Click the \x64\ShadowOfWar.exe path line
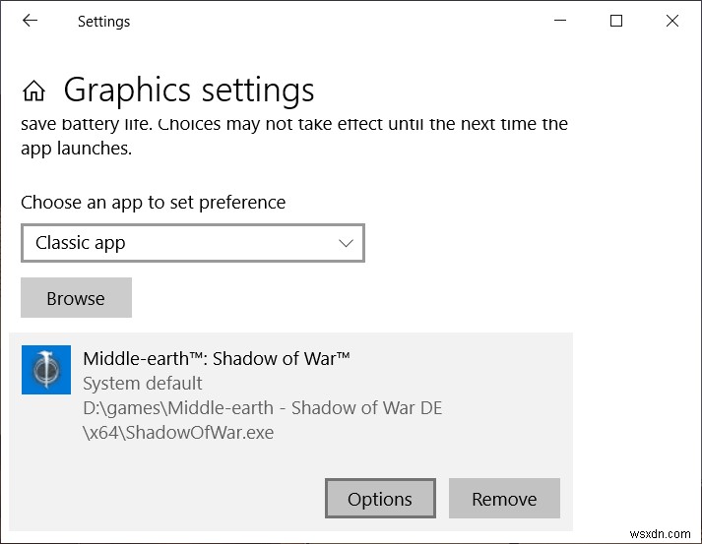The width and height of the screenshot is (702, 544). coord(178,432)
